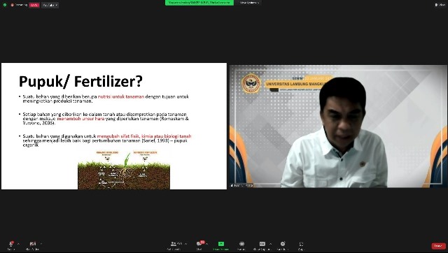Expand the arrow beside the Participants button
The height and width of the screenshot is (253, 448).
click(x=186, y=244)
